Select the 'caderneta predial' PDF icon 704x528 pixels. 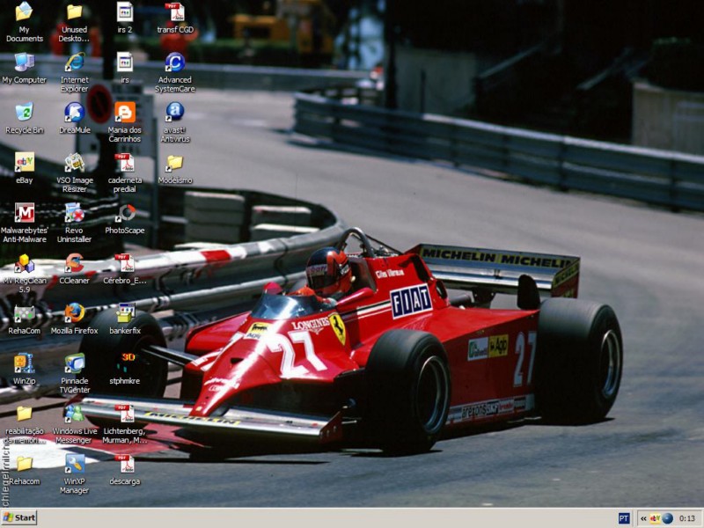pos(125,163)
